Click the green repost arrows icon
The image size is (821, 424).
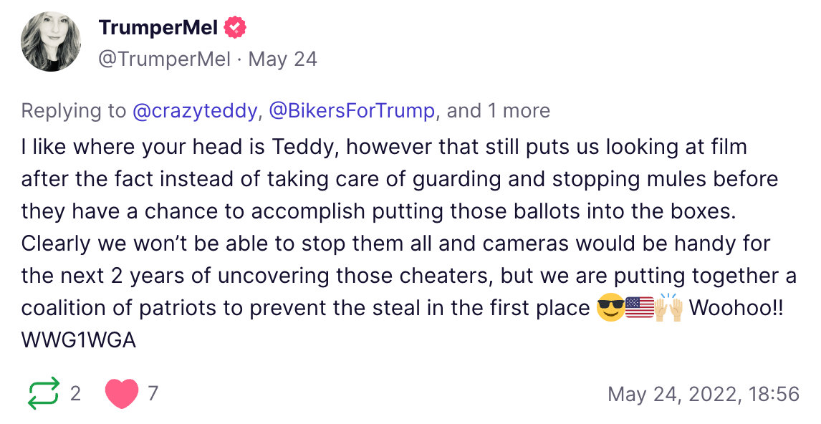click(43, 394)
